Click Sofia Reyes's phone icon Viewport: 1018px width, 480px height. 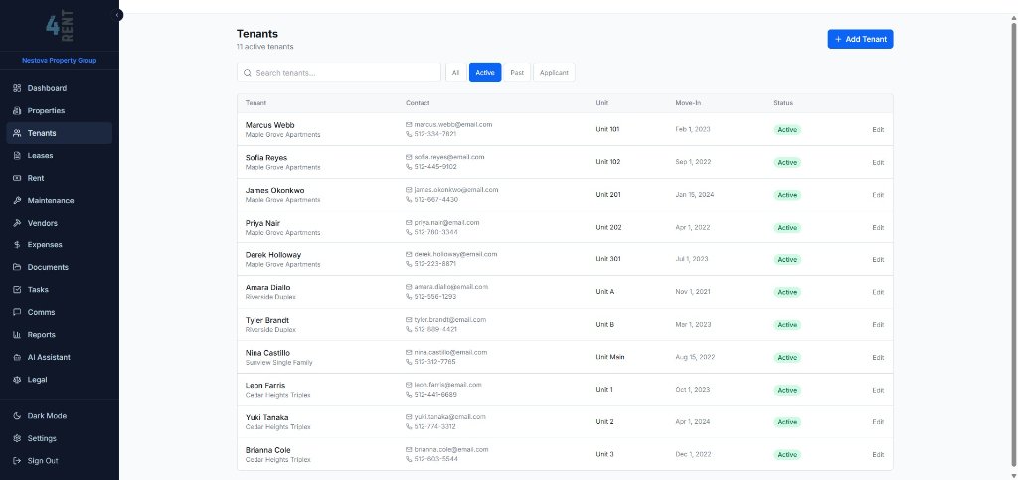pos(409,167)
